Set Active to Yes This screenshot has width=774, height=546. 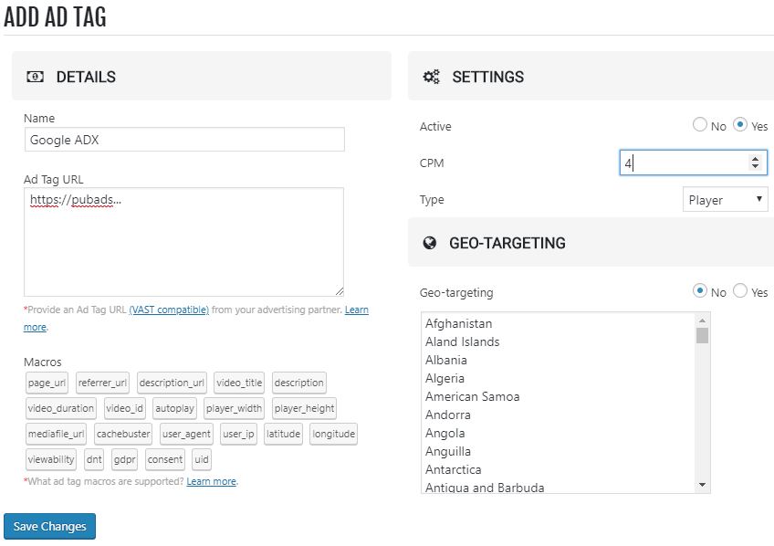click(740, 125)
